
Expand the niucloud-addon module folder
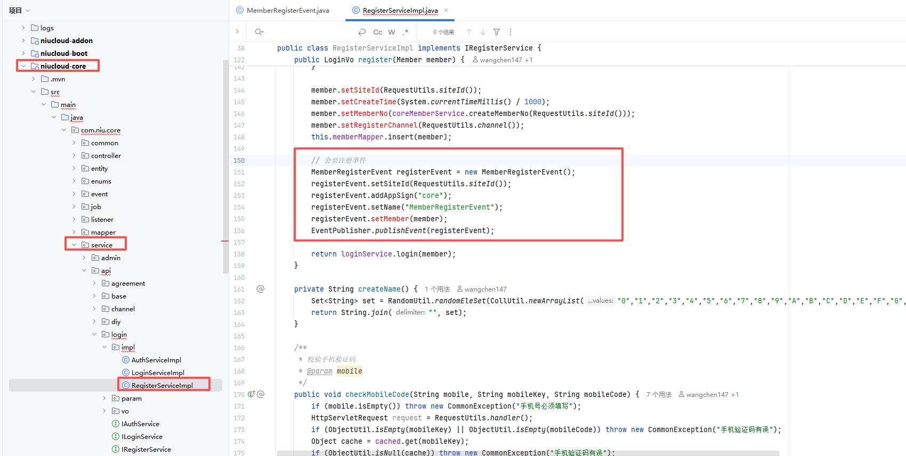click(x=23, y=40)
